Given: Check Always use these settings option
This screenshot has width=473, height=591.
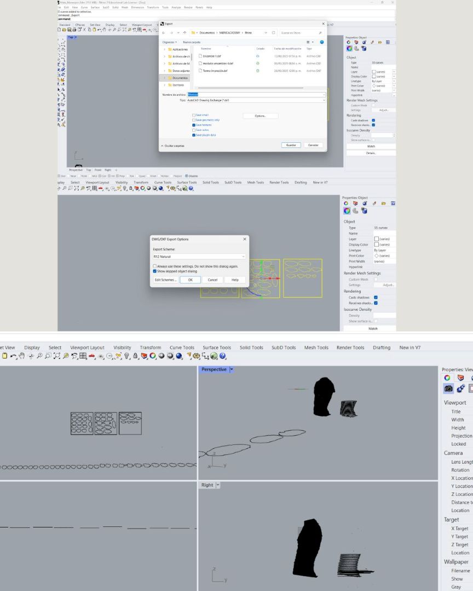Looking at the screenshot, I should (x=154, y=266).
